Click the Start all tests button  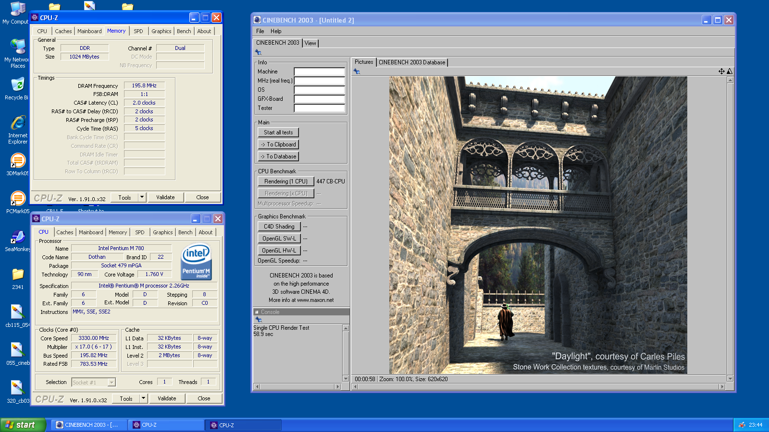coord(278,132)
